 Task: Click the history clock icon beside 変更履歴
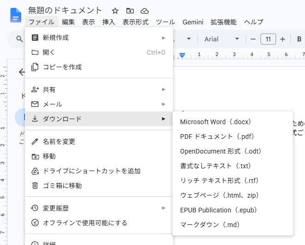pos(35,208)
